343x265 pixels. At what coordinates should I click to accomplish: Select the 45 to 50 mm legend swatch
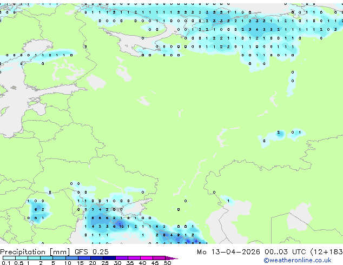click(159, 258)
